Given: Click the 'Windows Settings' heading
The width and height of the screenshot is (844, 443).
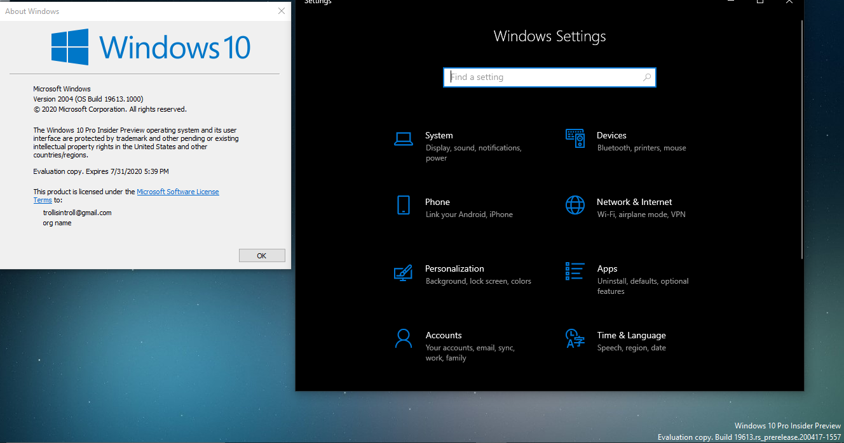Looking at the screenshot, I should (550, 37).
